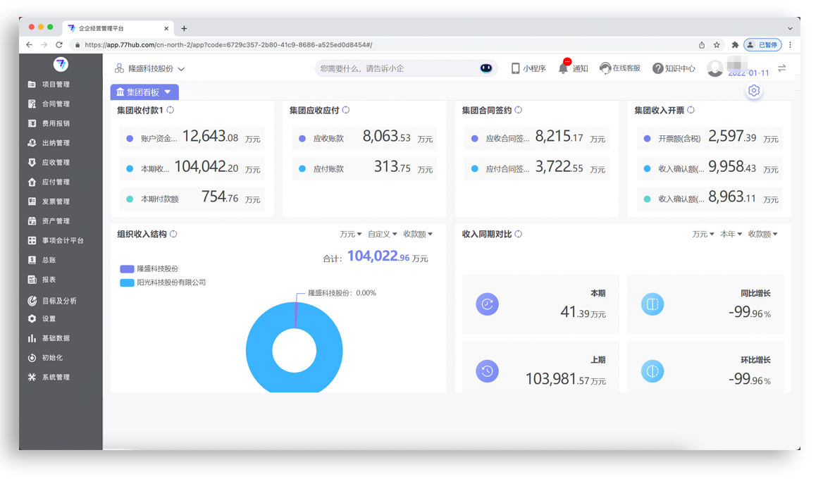Image resolution: width=823 pixels, height=479 pixels.
Task: Click the switch arrows icon at top right
Action: tap(781, 68)
